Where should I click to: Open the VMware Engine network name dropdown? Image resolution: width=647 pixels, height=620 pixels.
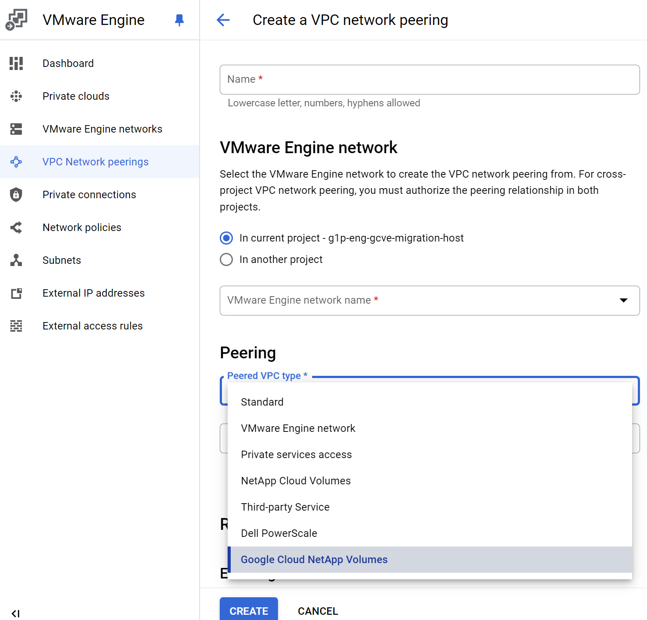pyautogui.click(x=429, y=301)
